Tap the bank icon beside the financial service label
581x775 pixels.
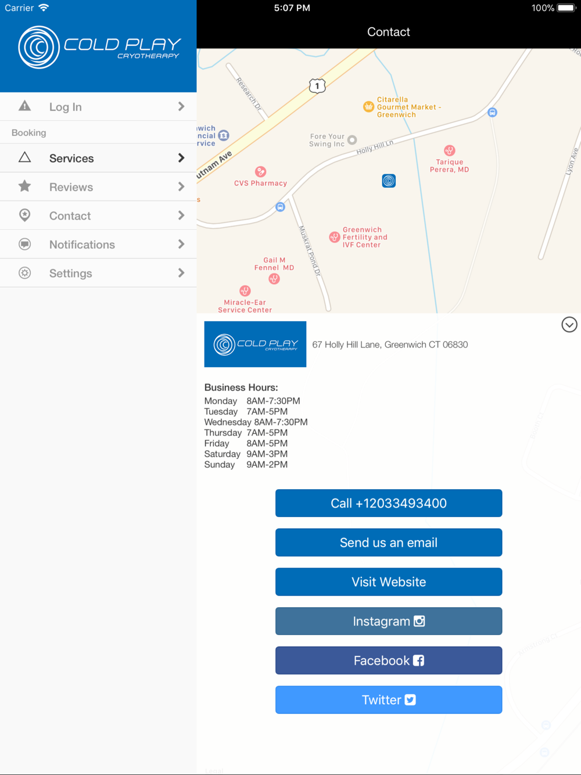(224, 135)
